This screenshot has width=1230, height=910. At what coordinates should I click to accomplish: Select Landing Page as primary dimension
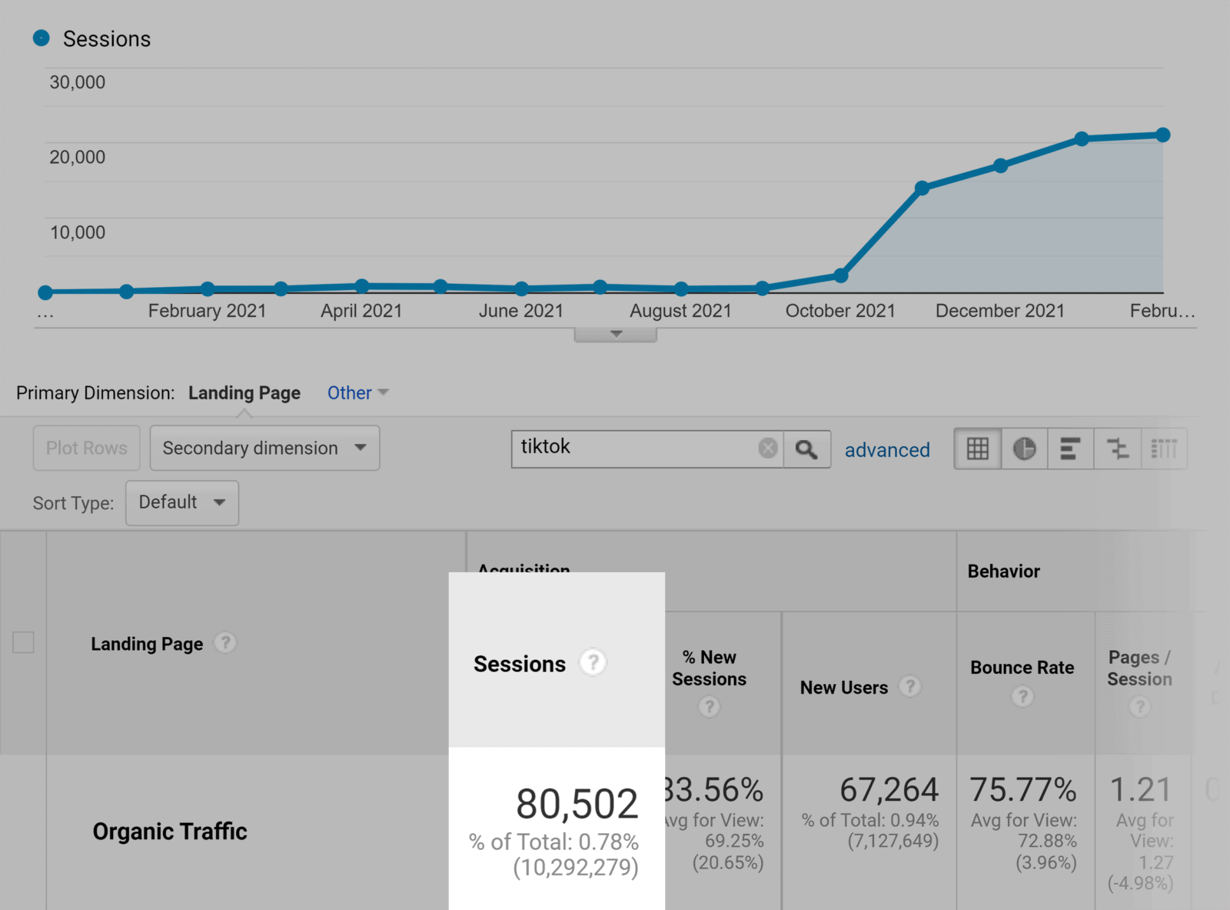point(244,392)
